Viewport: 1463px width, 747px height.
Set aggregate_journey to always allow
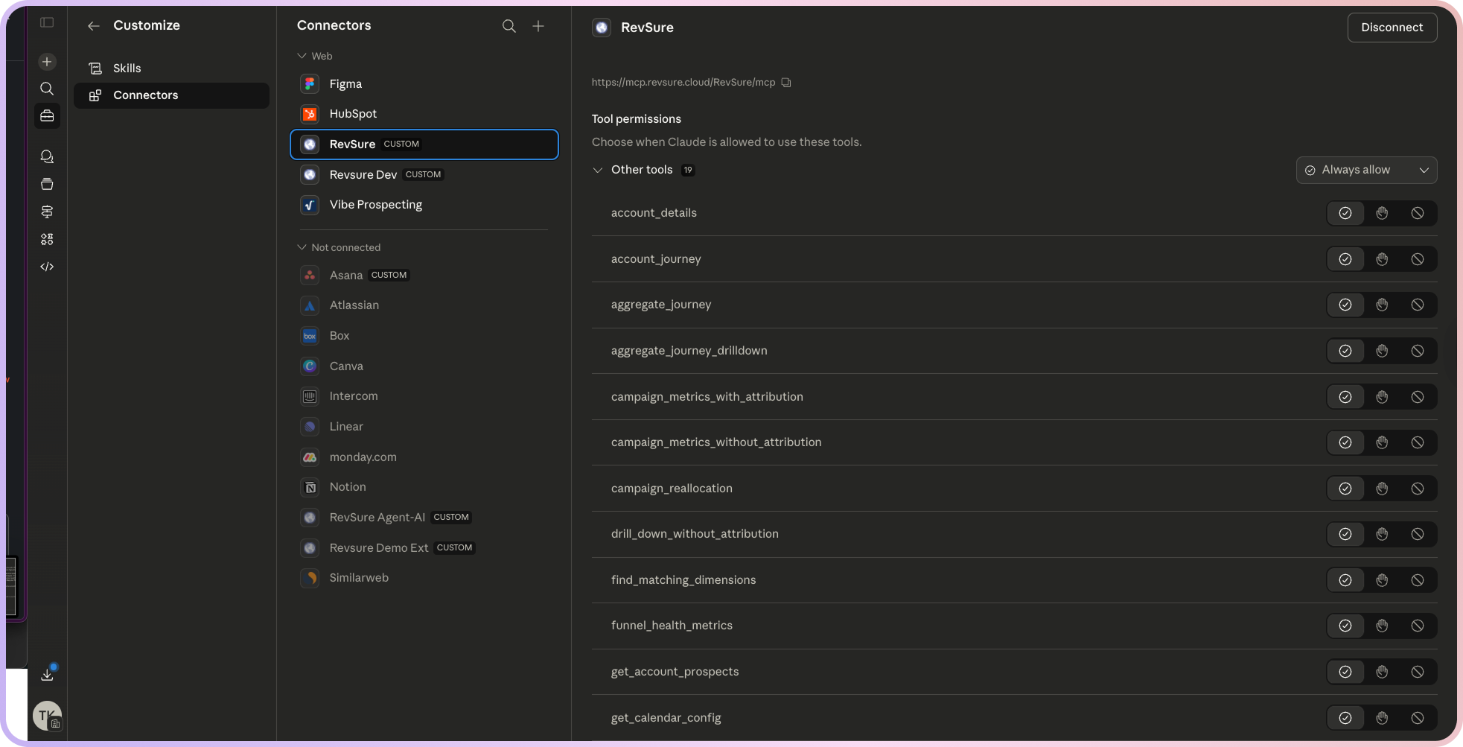coord(1345,305)
